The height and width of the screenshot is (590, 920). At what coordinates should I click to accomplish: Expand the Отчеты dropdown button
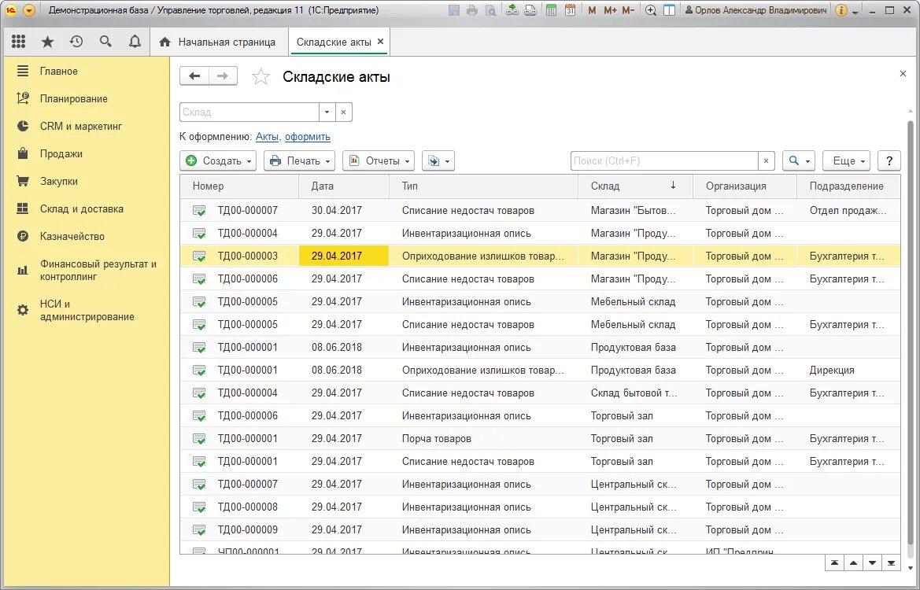(x=379, y=160)
